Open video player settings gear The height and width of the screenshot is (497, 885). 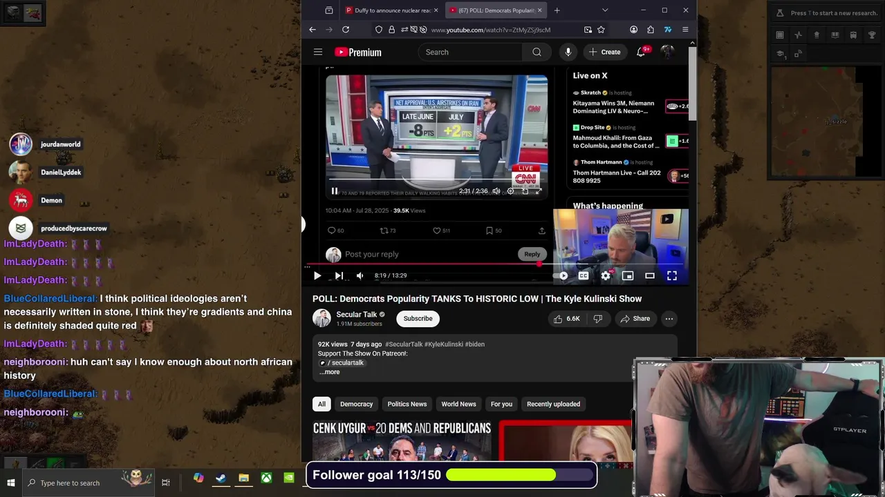coord(606,275)
